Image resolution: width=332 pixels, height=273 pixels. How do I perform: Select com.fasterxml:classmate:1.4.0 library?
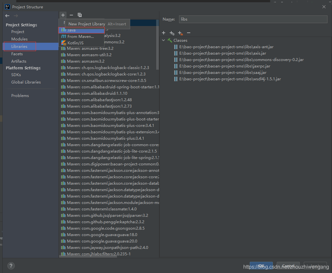99,209
